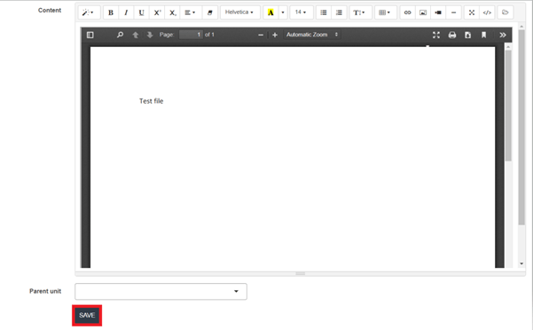Open the insert table dropdown
Screen dimensions: 533x330
pos(386,12)
